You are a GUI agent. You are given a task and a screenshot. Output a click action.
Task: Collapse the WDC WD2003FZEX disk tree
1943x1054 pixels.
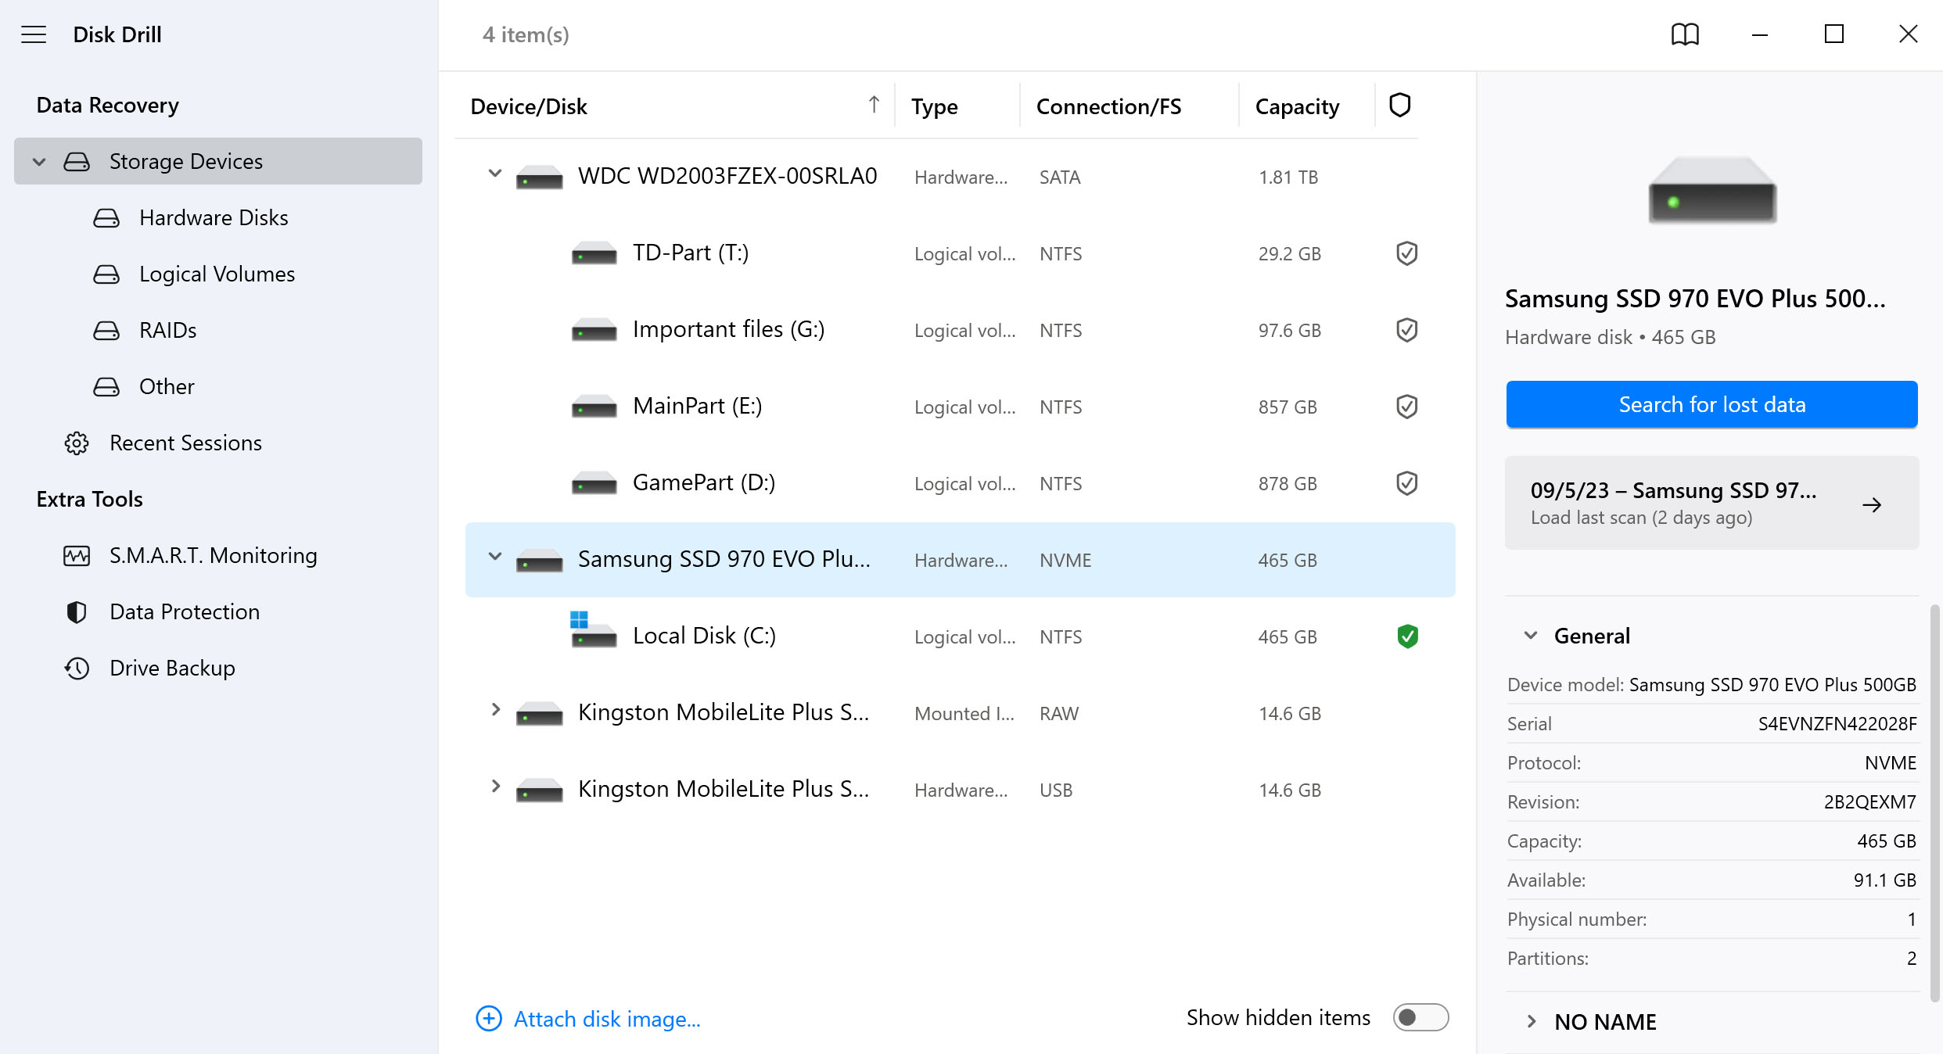494,174
